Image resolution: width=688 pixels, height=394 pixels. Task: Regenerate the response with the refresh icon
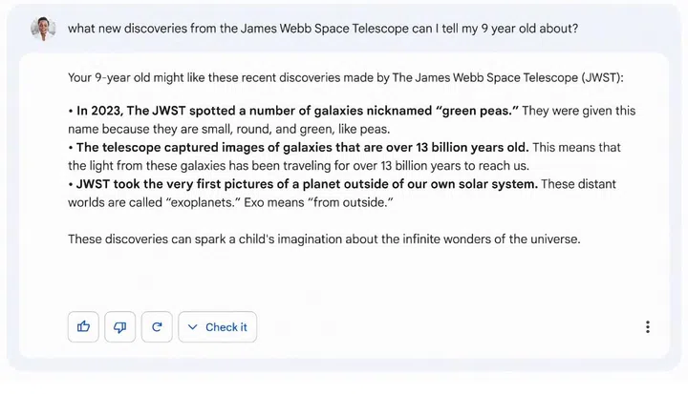157,326
